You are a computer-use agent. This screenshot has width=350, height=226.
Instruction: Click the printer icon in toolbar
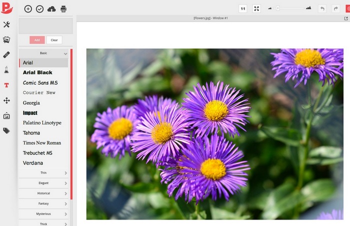(63, 9)
